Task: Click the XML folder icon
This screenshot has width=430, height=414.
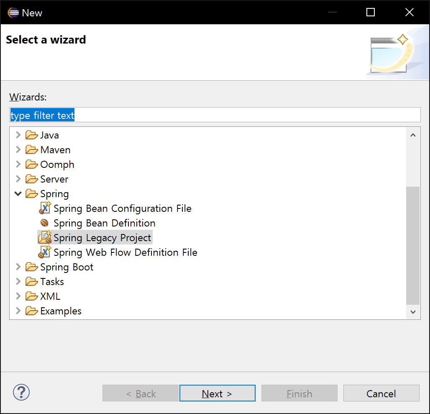Action: pos(31,296)
